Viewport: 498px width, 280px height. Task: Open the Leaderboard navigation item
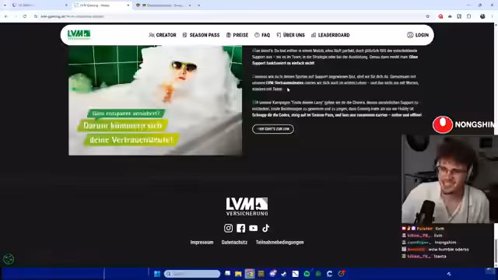click(330, 35)
